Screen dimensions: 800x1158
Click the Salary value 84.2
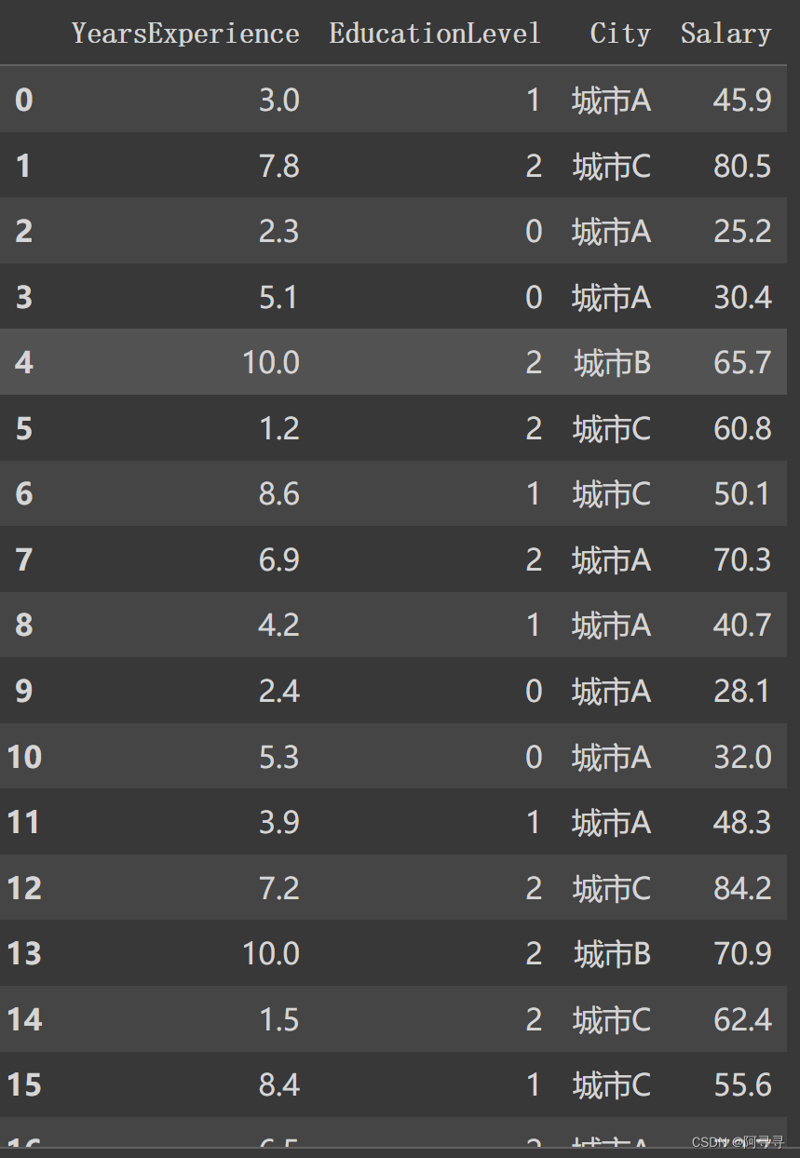742,888
